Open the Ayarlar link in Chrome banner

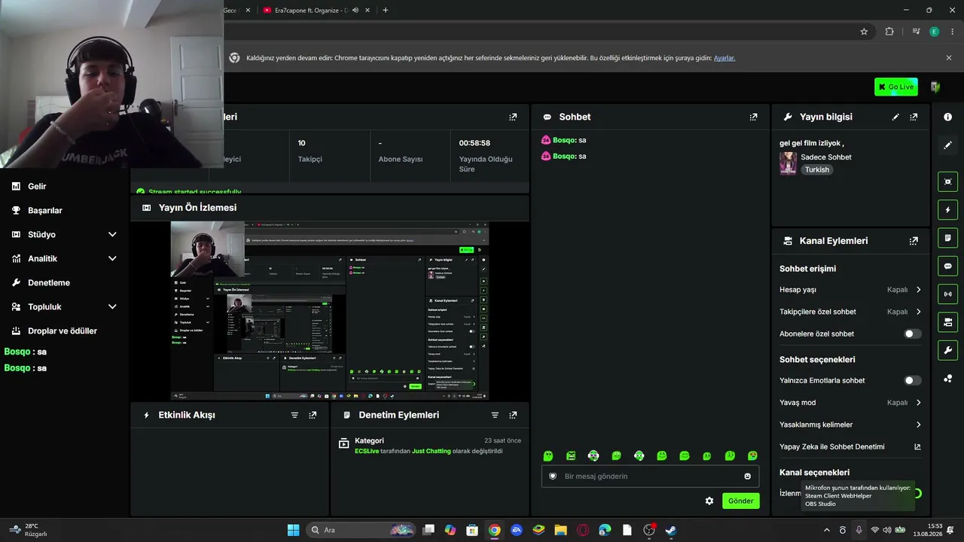(x=725, y=58)
